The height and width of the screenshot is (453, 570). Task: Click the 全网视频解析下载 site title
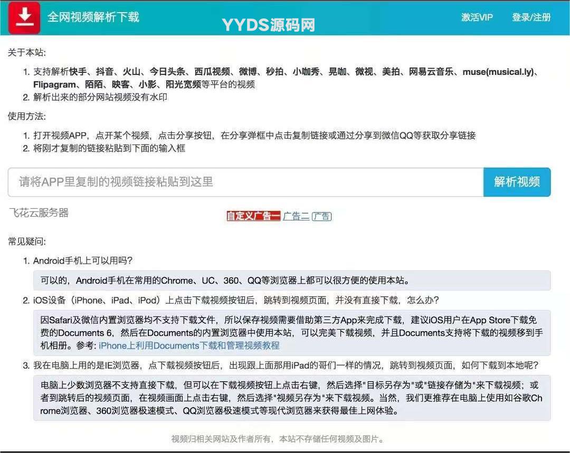tap(93, 17)
